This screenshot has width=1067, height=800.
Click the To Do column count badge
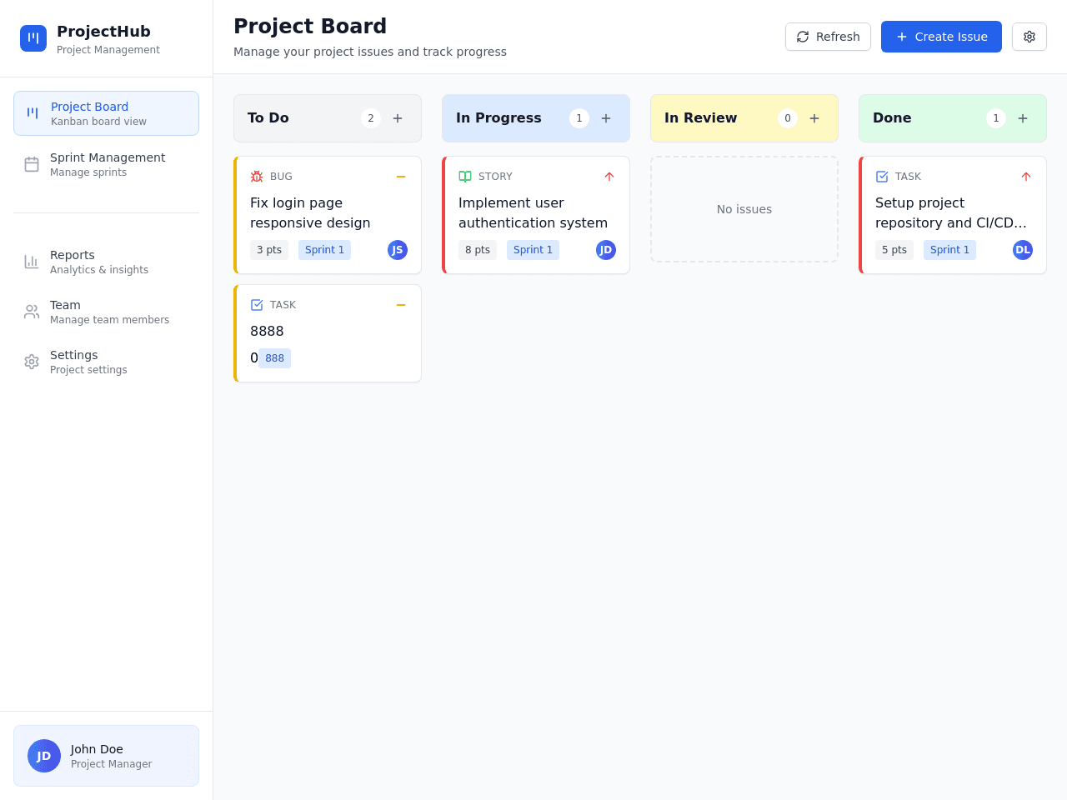pyautogui.click(x=371, y=118)
